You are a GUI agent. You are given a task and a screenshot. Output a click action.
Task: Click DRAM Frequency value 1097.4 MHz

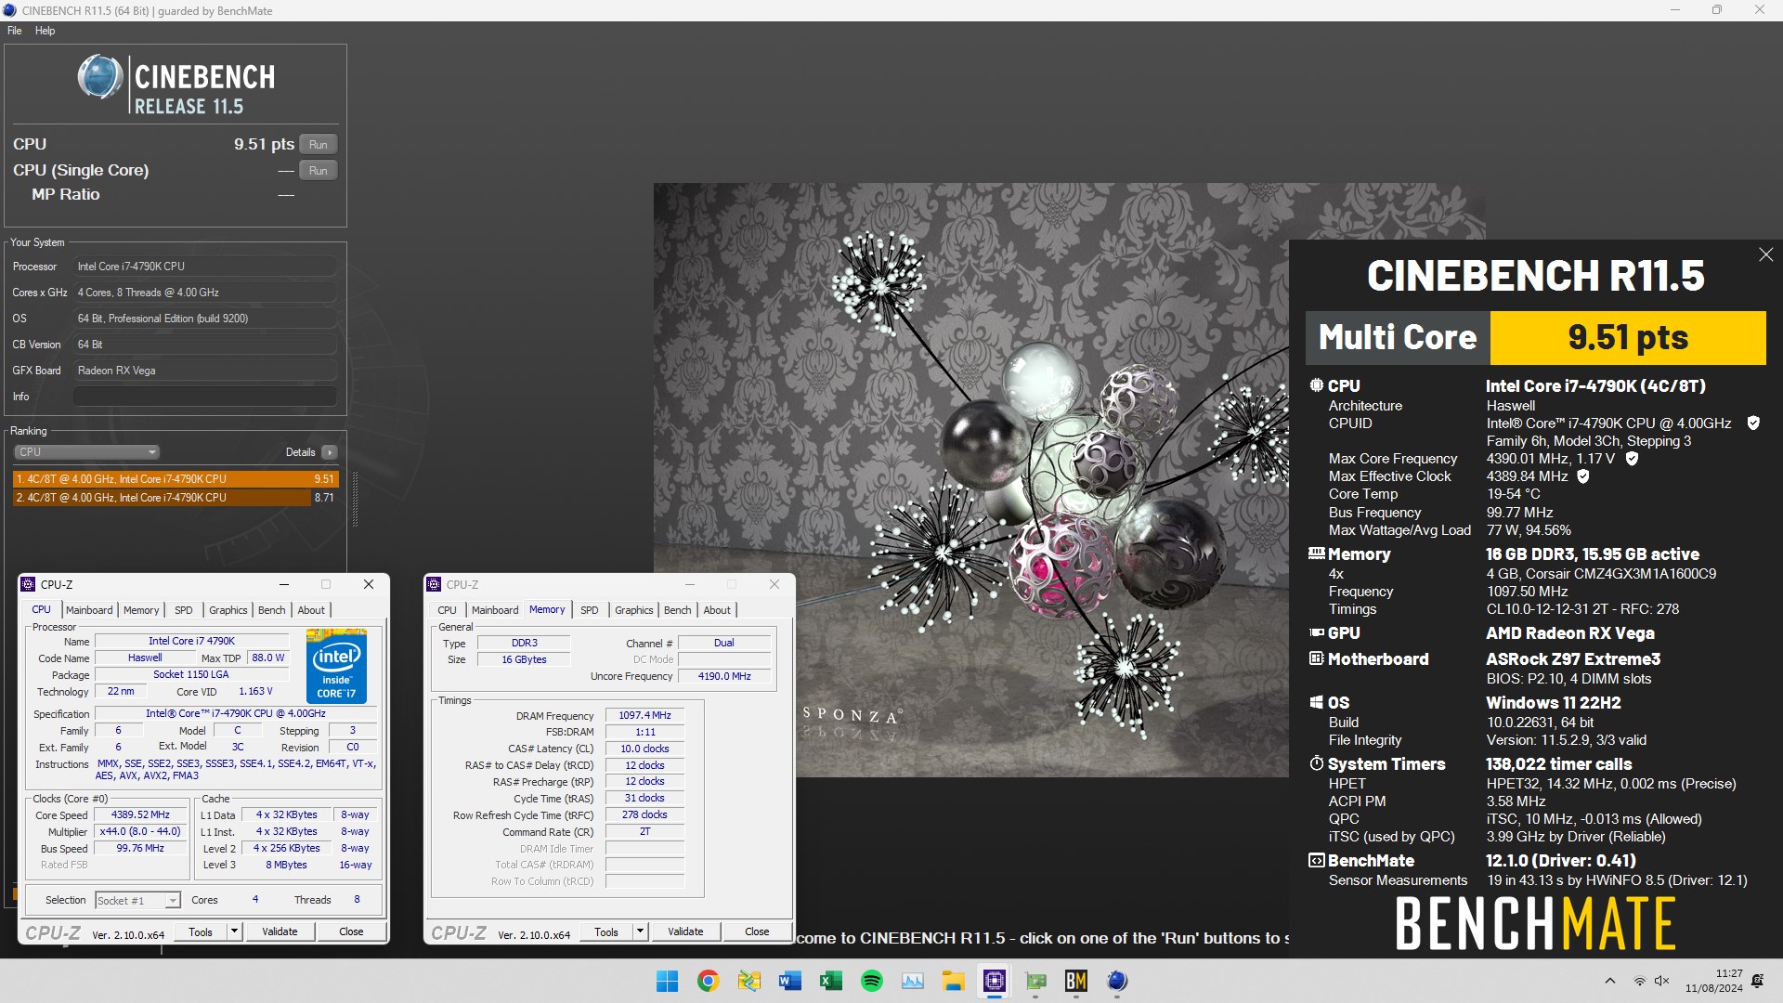pyautogui.click(x=644, y=715)
